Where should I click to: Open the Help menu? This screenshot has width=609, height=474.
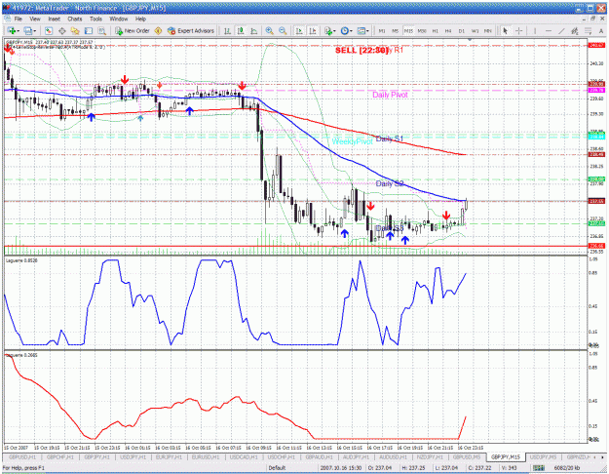(x=140, y=19)
